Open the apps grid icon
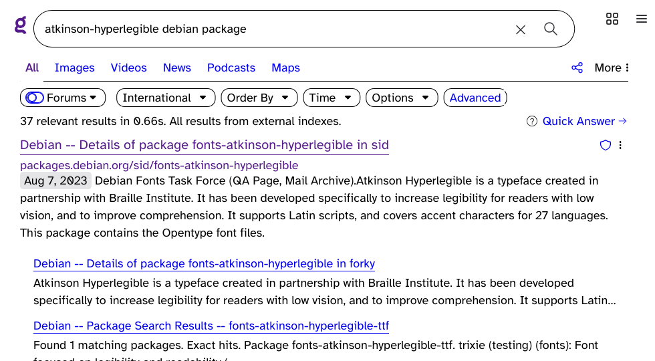The image size is (655, 361). click(x=612, y=19)
